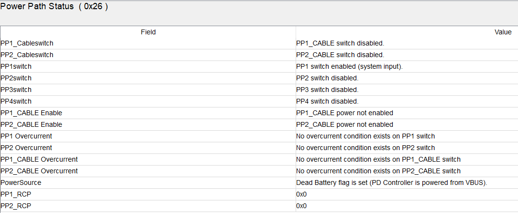Click the Dead Battery flag value
The height and width of the screenshot is (213, 518).
392,183
